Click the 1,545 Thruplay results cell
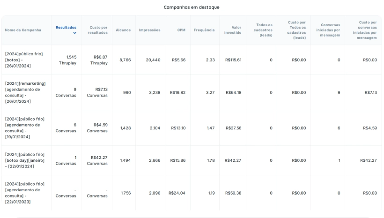 pos(68,60)
